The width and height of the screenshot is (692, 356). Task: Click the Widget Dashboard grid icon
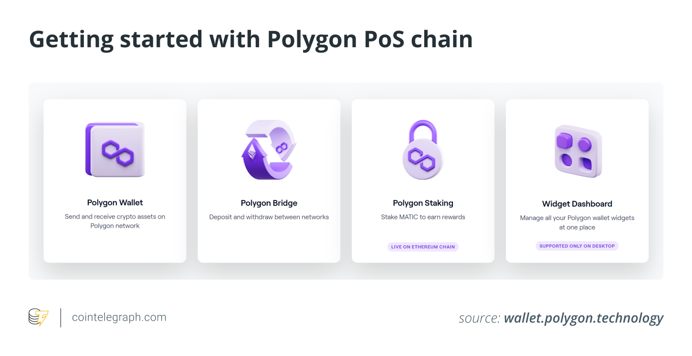[577, 151]
